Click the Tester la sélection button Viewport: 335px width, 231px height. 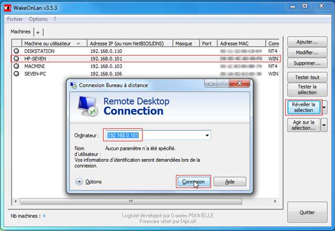tap(307, 90)
